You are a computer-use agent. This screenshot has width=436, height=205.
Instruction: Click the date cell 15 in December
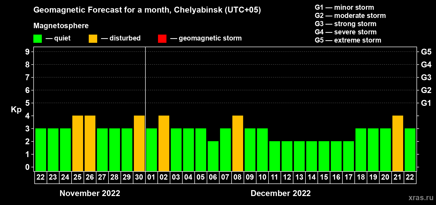click(x=324, y=177)
